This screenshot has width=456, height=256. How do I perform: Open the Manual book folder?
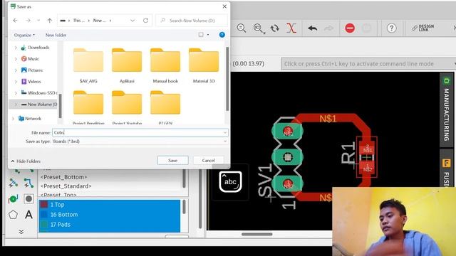[165, 66]
